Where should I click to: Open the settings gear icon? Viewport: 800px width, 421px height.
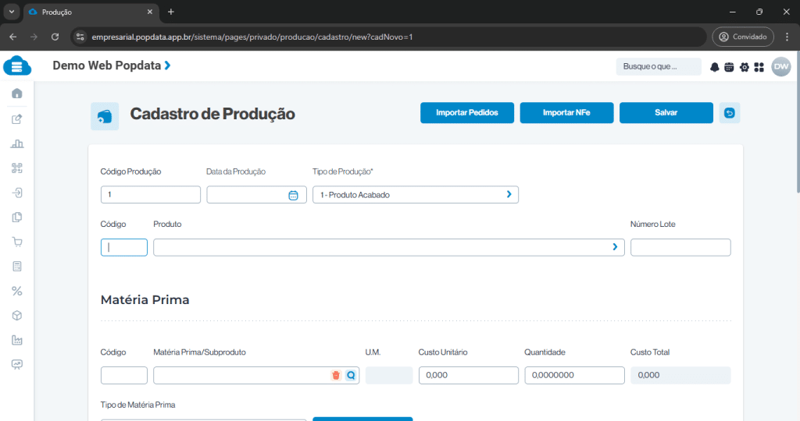click(745, 67)
